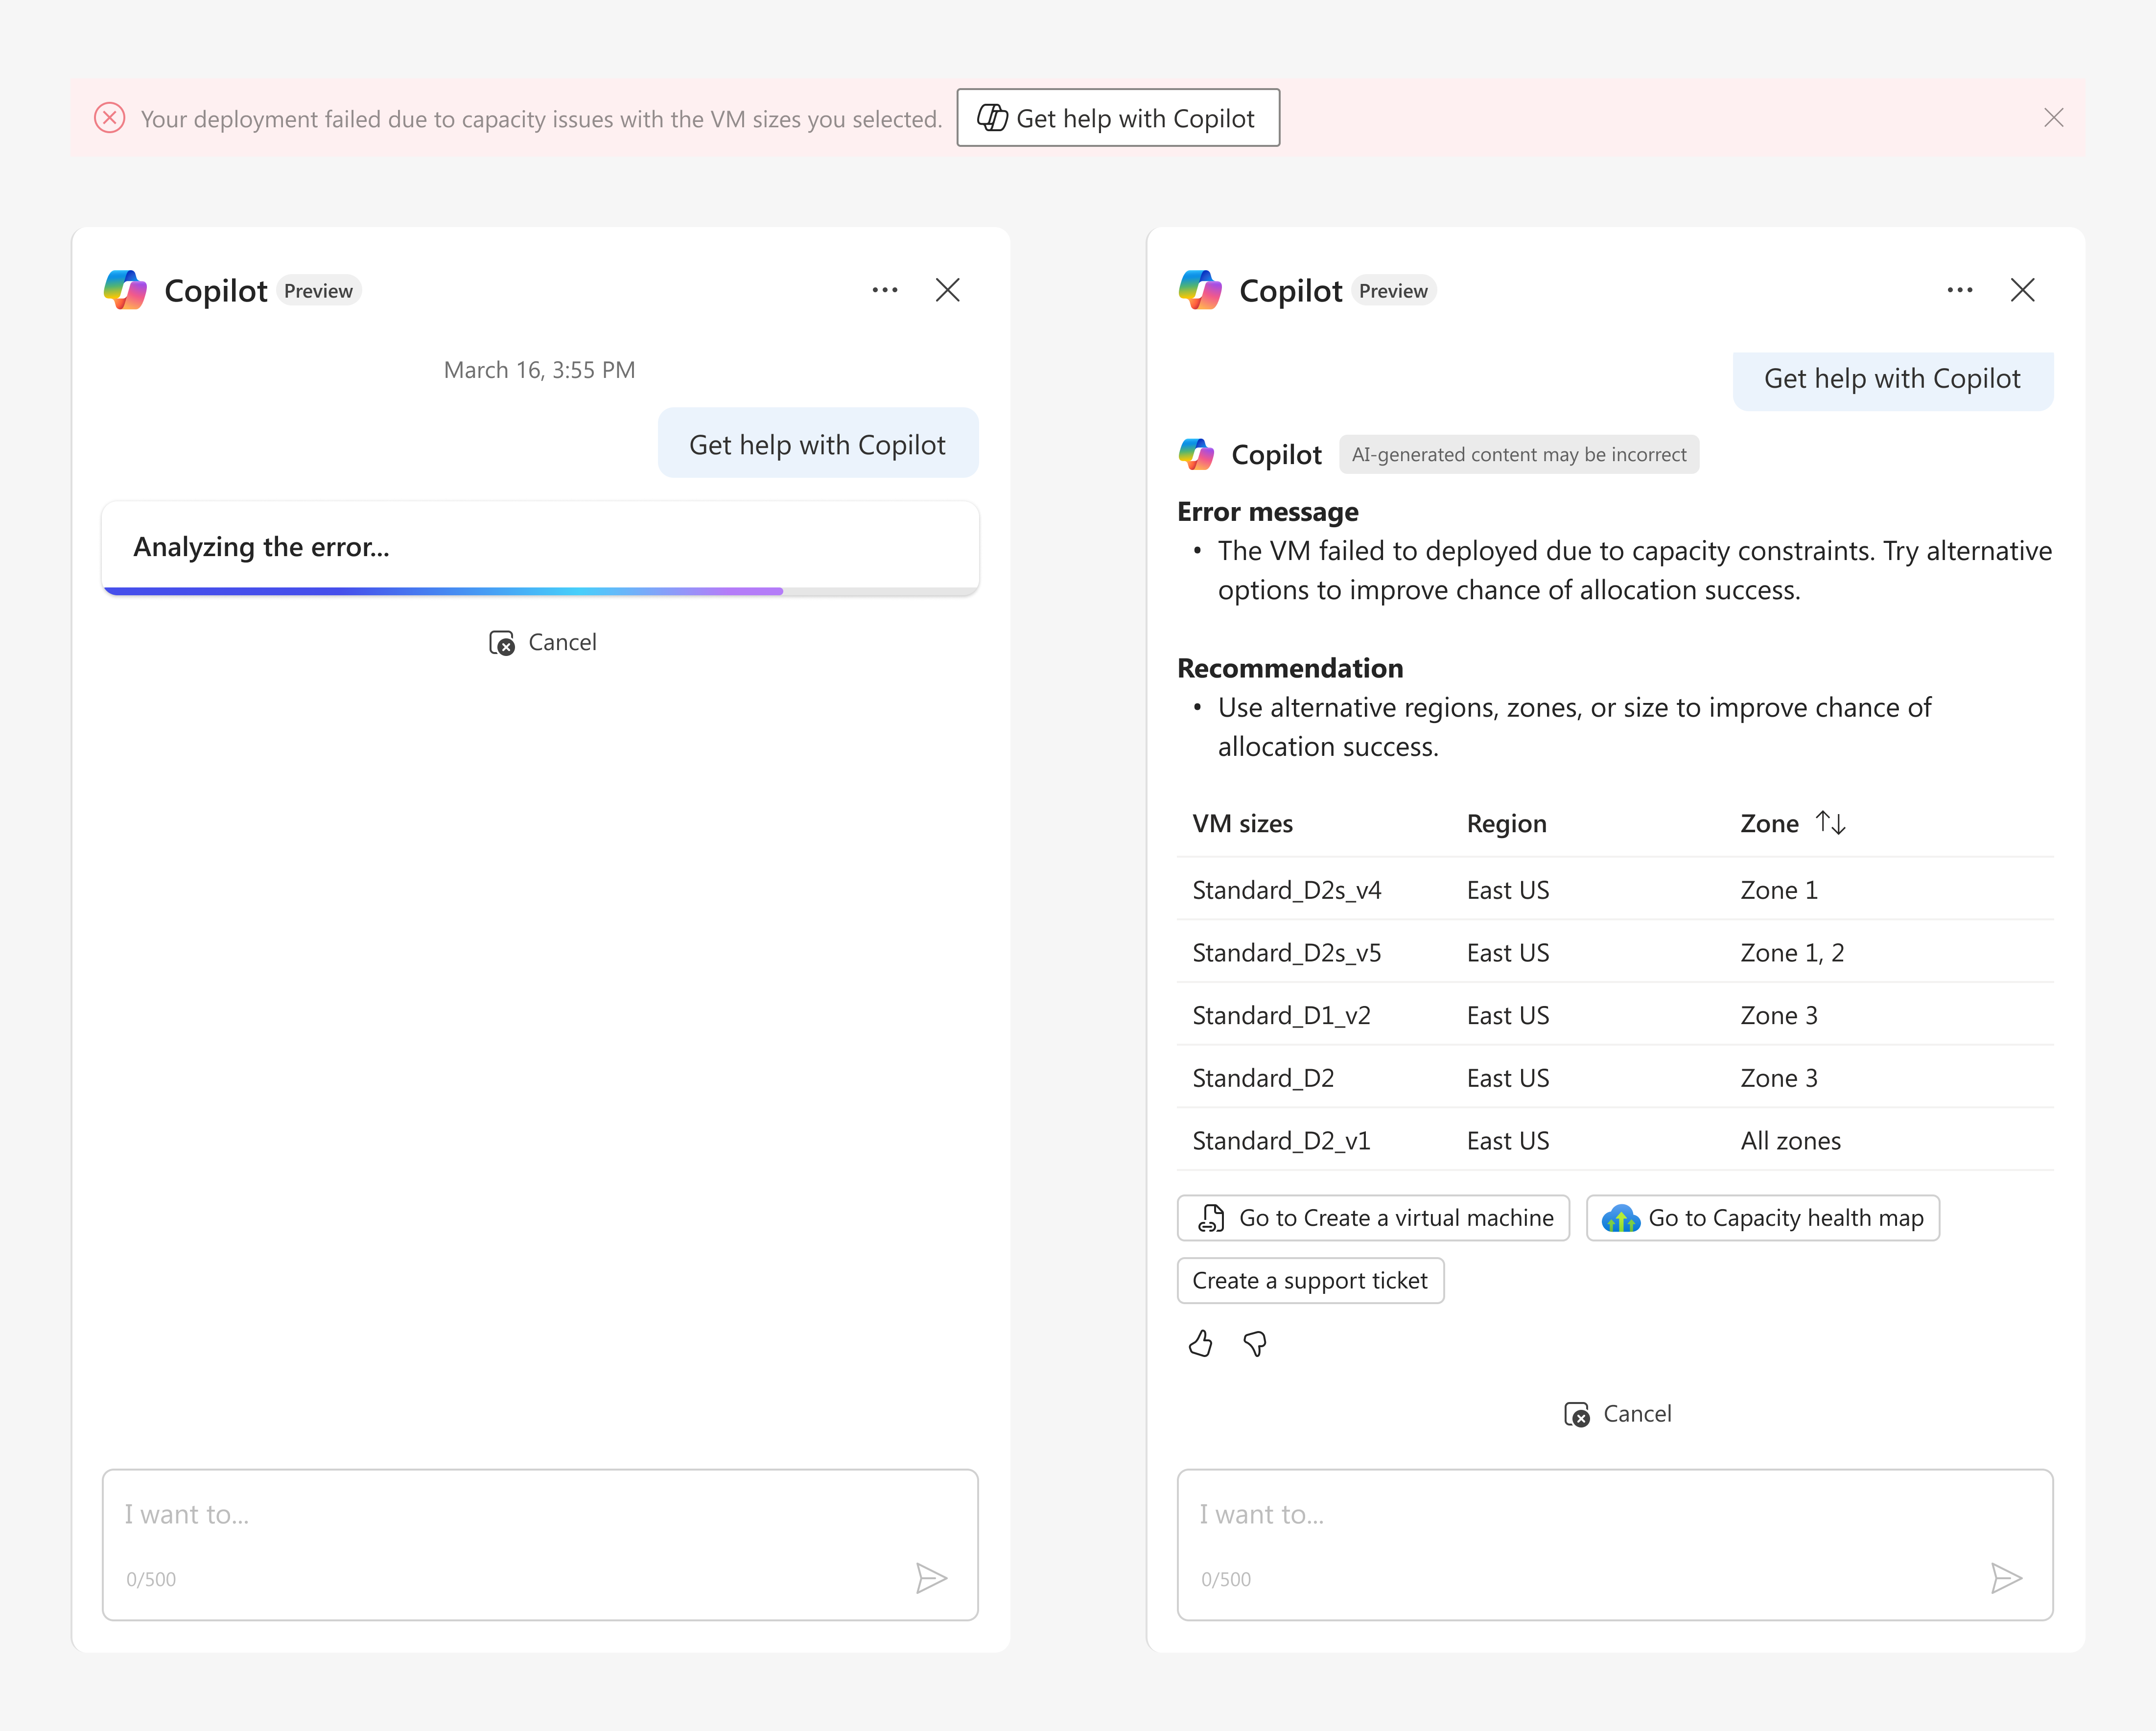Click East US cell in Standard_D2s_v4 row

pyautogui.click(x=1508, y=890)
